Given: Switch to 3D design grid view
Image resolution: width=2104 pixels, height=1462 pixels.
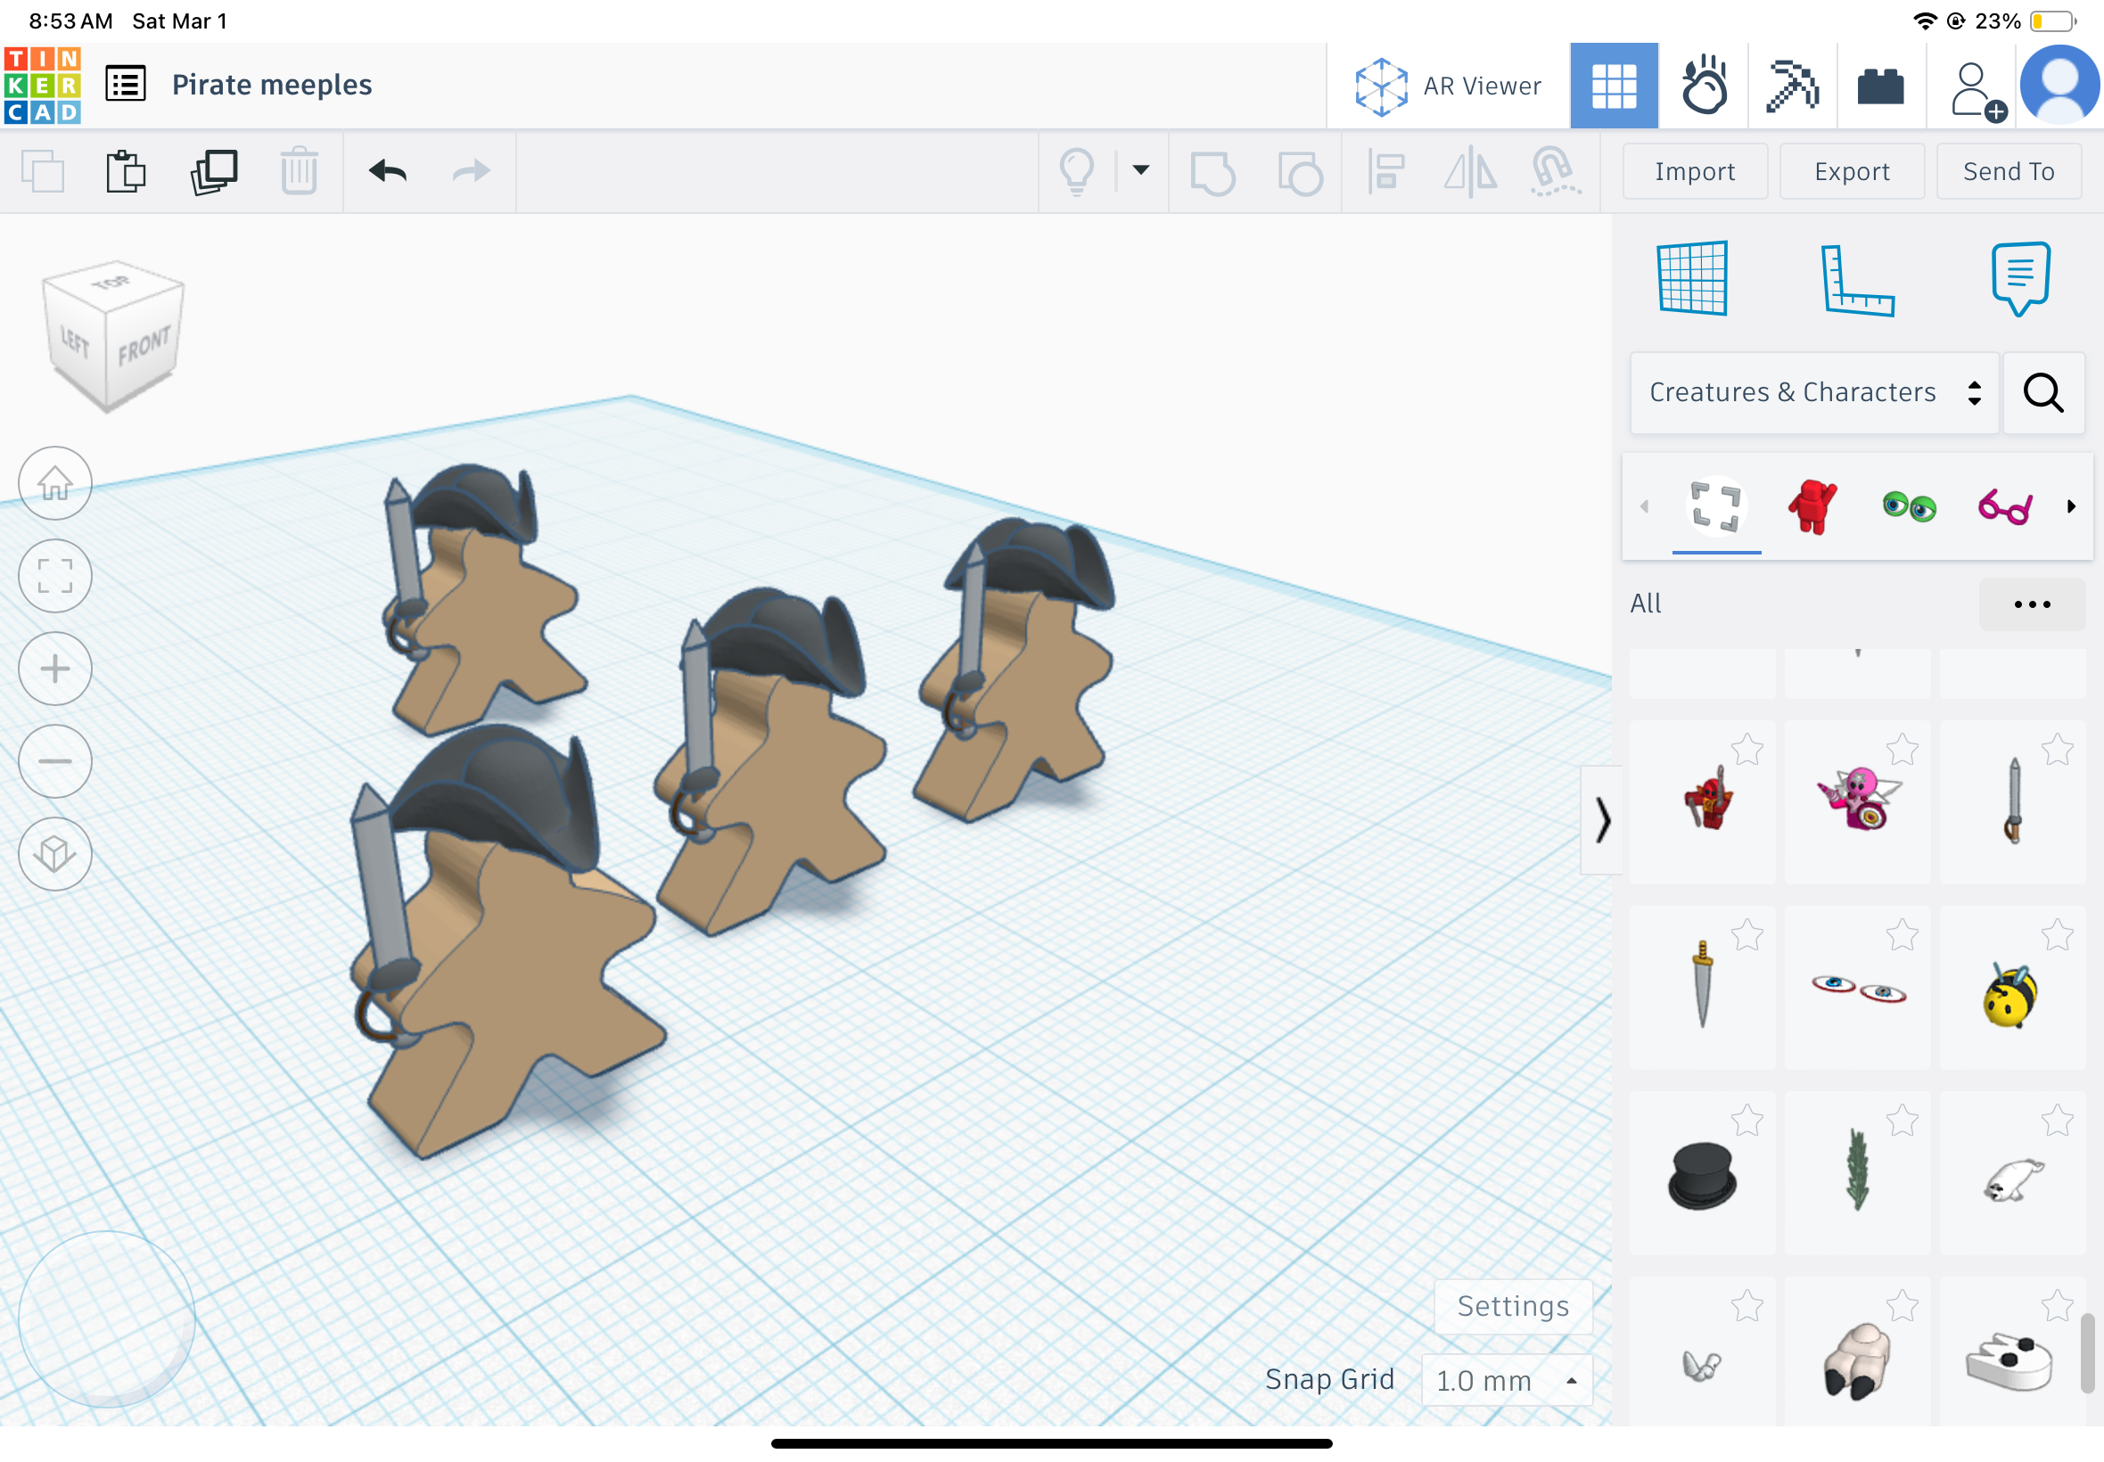Looking at the screenshot, I should point(1613,86).
